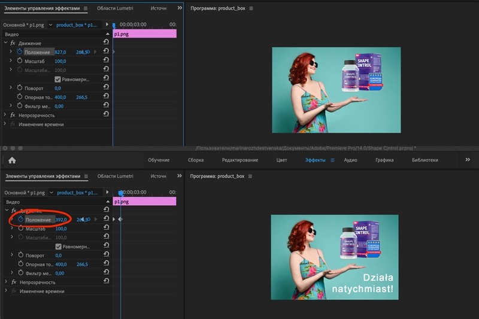Show hidden workspaces via double-chevron after Библиотеки
479x319 pixels.
point(468,160)
